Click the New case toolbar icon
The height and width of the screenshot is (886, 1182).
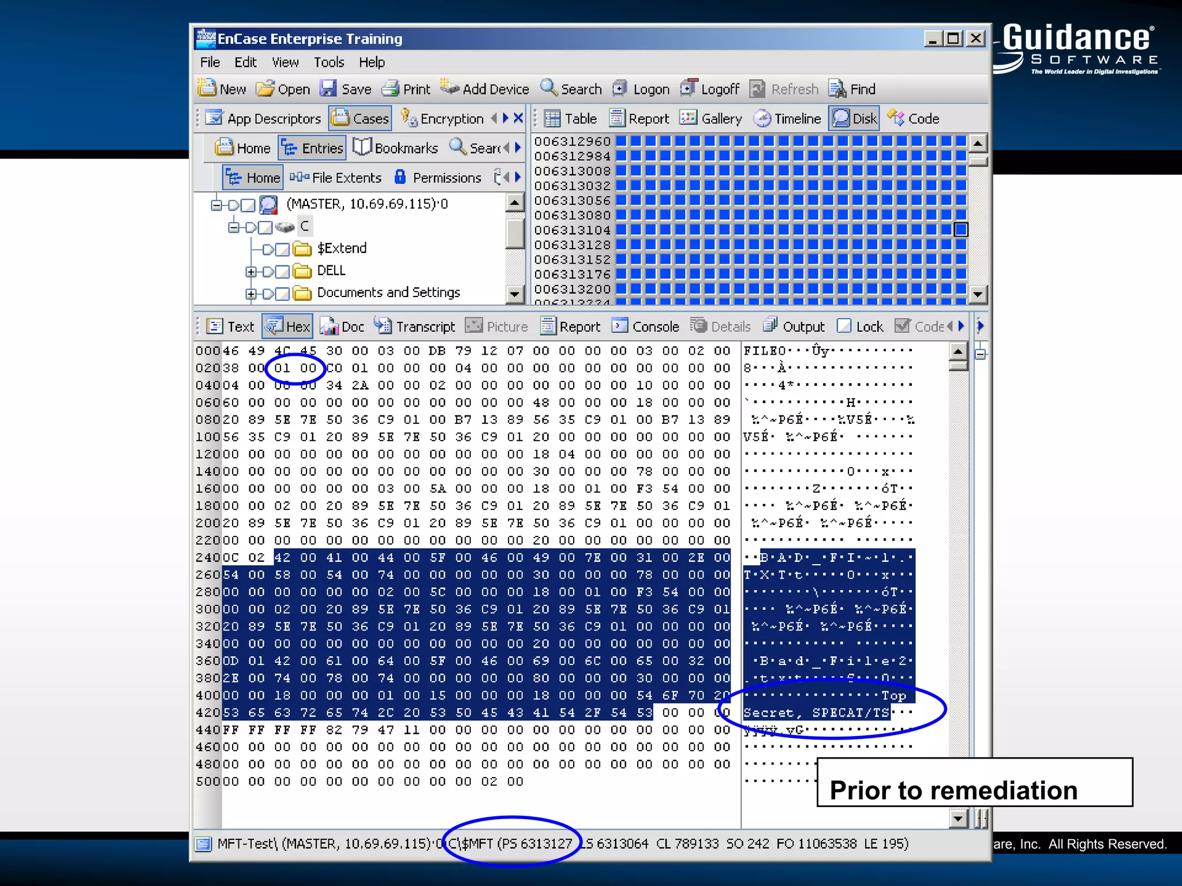pos(206,88)
